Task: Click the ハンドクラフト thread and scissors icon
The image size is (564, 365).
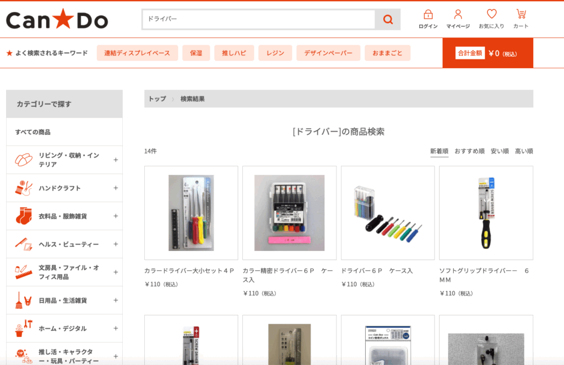Action: click(24, 188)
